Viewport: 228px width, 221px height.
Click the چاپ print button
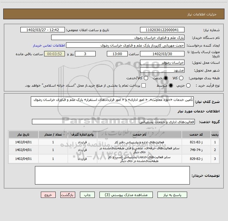pyautogui.click(x=87, y=195)
